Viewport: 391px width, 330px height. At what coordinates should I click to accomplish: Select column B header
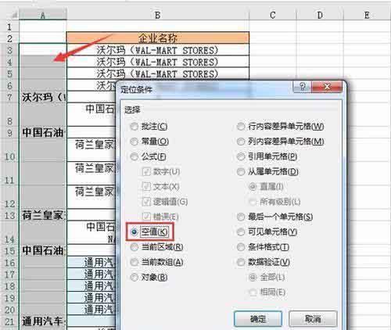[x=158, y=15]
